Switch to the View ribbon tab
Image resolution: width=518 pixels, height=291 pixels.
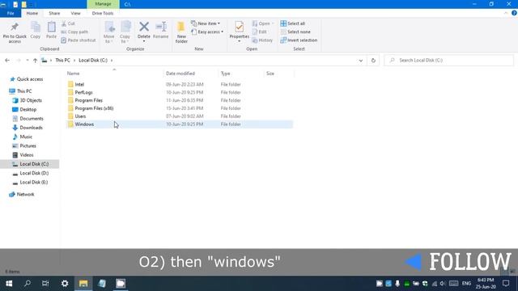(75, 13)
